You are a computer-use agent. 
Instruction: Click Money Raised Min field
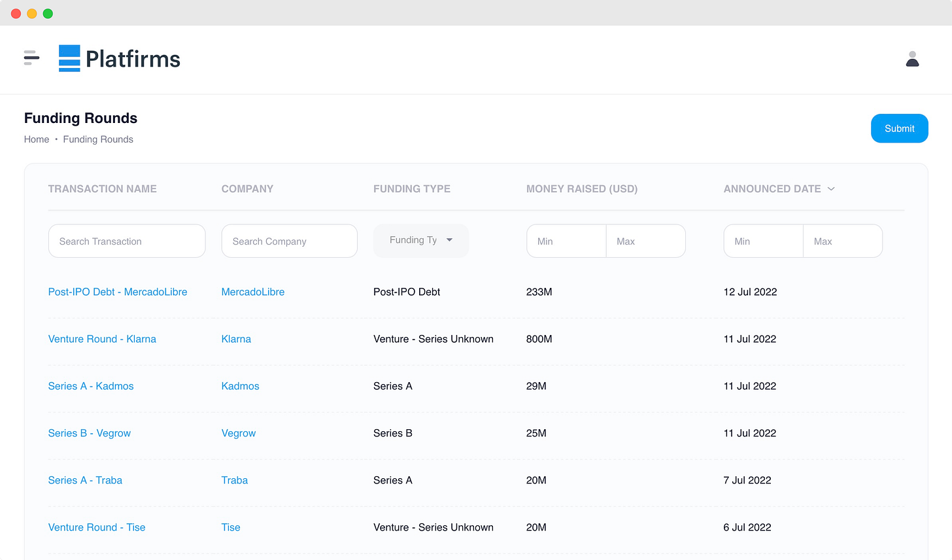566,241
